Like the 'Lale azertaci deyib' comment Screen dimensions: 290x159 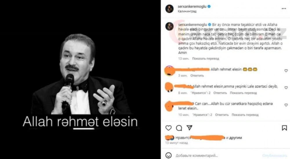click(286, 88)
